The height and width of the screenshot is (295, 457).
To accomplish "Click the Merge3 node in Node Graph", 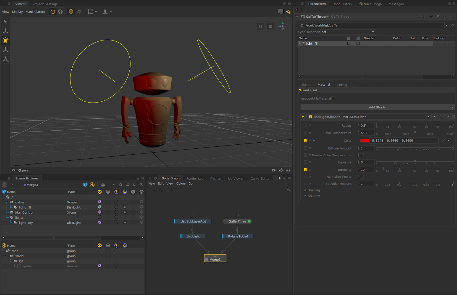I will 215,259.
